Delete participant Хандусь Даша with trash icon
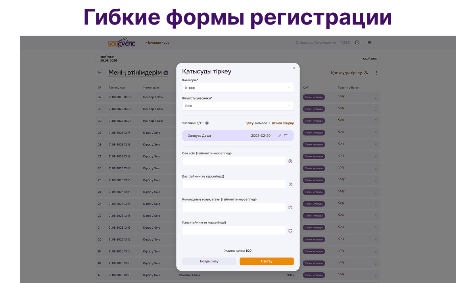 point(286,136)
